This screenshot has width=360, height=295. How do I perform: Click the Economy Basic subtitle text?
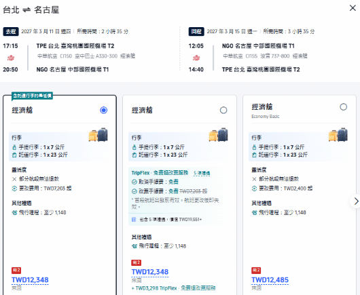pos(266,117)
